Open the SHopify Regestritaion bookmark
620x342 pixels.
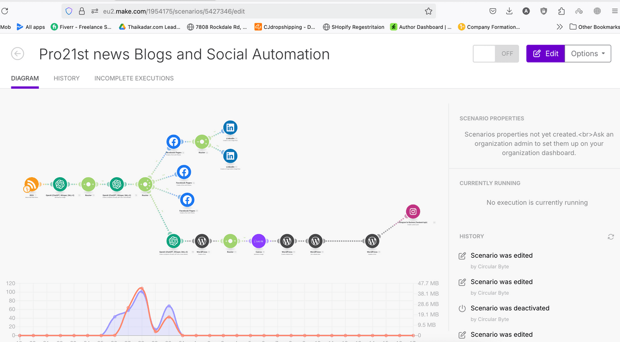(x=354, y=27)
